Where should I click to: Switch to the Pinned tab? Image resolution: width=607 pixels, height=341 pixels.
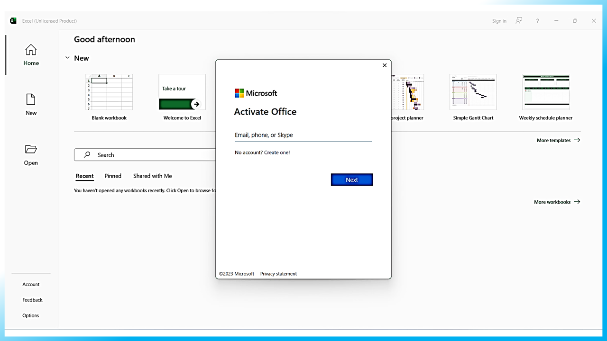pyautogui.click(x=112, y=176)
